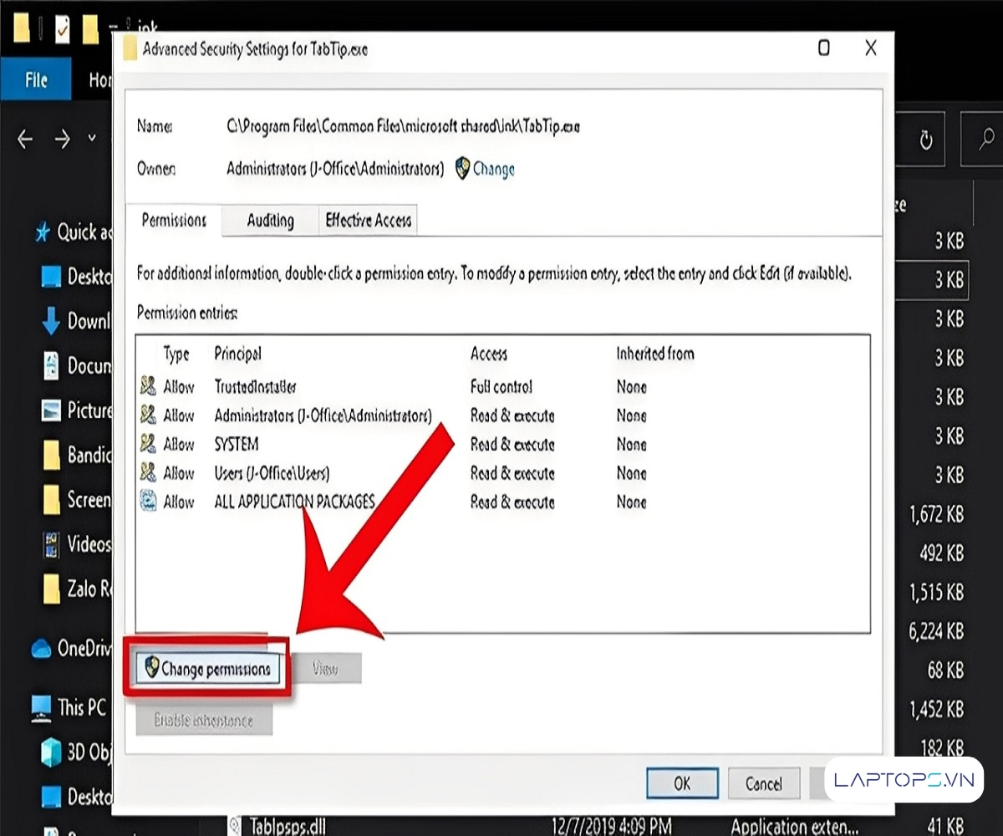Click the back navigation arrow
Image resolution: width=1003 pixels, height=836 pixels.
click(x=26, y=139)
